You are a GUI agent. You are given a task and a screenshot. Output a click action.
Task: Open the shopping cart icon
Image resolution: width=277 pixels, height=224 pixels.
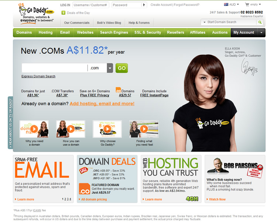pyautogui.click(x=247, y=4)
